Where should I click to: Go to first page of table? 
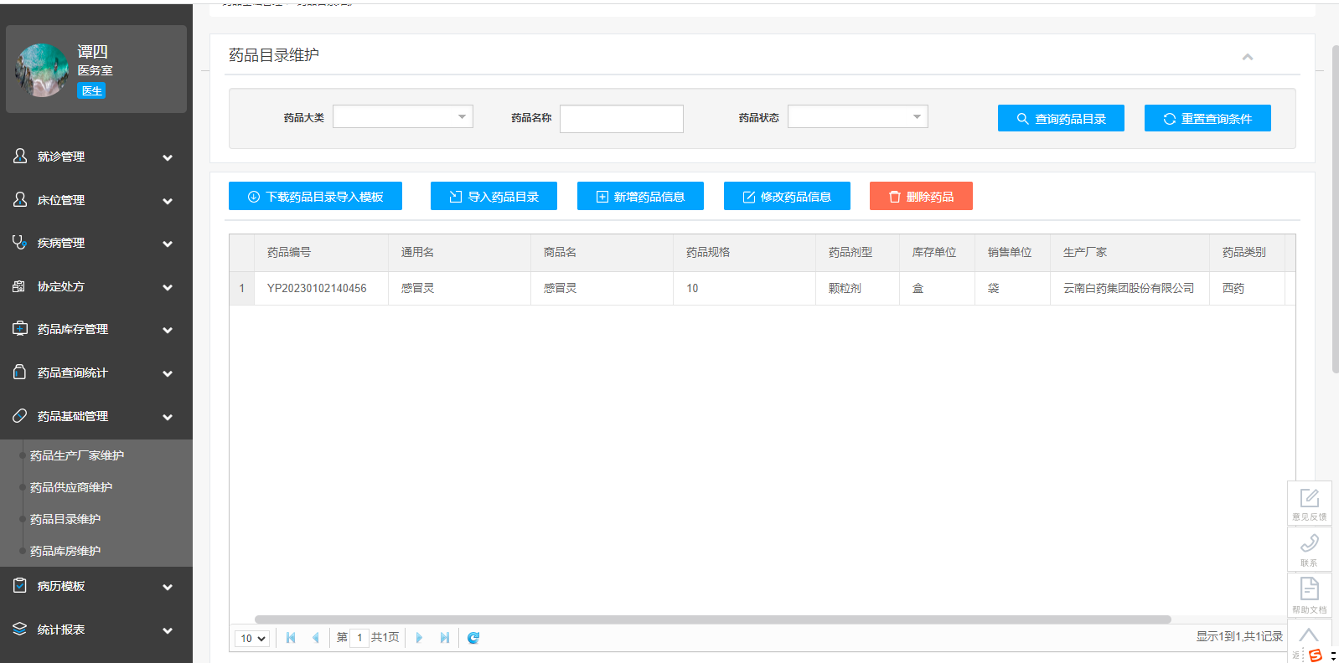[x=291, y=638]
